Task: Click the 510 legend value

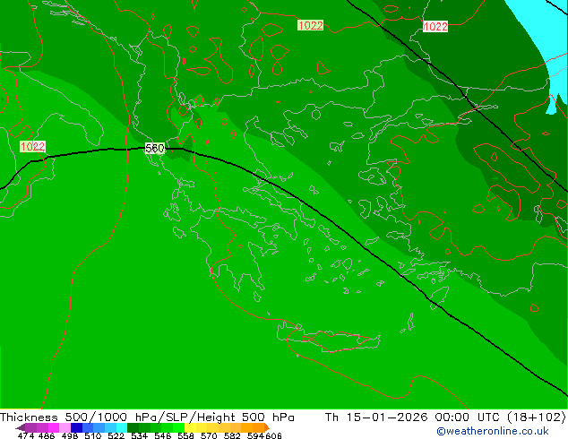Action: [93, 435]
